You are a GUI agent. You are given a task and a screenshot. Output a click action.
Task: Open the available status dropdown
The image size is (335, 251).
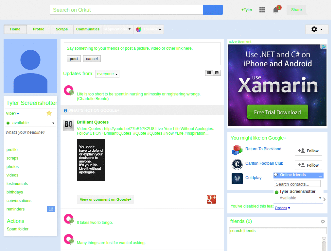click(53, 123)
